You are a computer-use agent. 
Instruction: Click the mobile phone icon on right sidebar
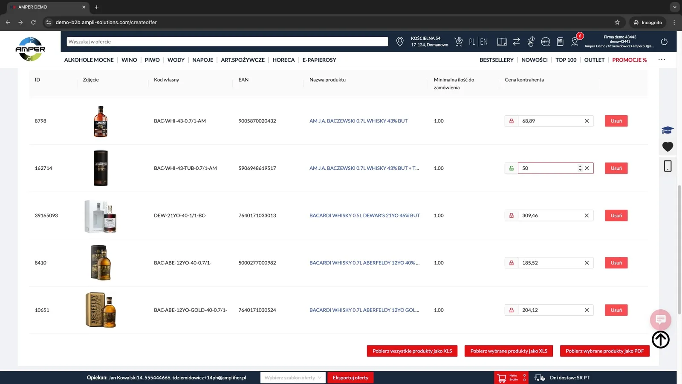tap(668, 166)
